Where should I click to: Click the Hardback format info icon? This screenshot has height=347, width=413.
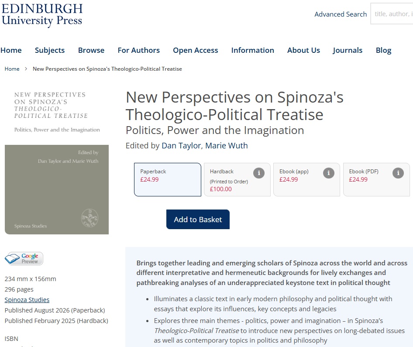click(258, 173)
